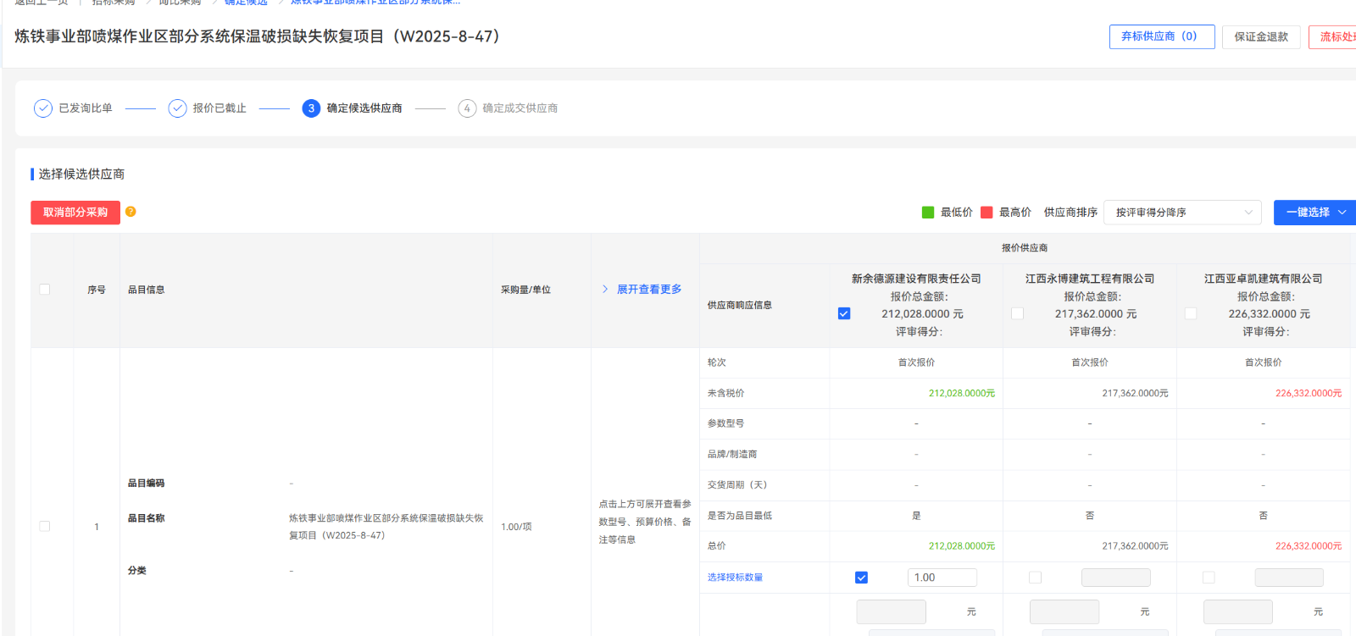Click the step 3 circle for 确定候选供应商
Viewport: 1356px width, 636px height.
(x=311, y=108)
